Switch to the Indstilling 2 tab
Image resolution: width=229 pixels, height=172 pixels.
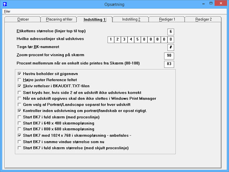131,19
